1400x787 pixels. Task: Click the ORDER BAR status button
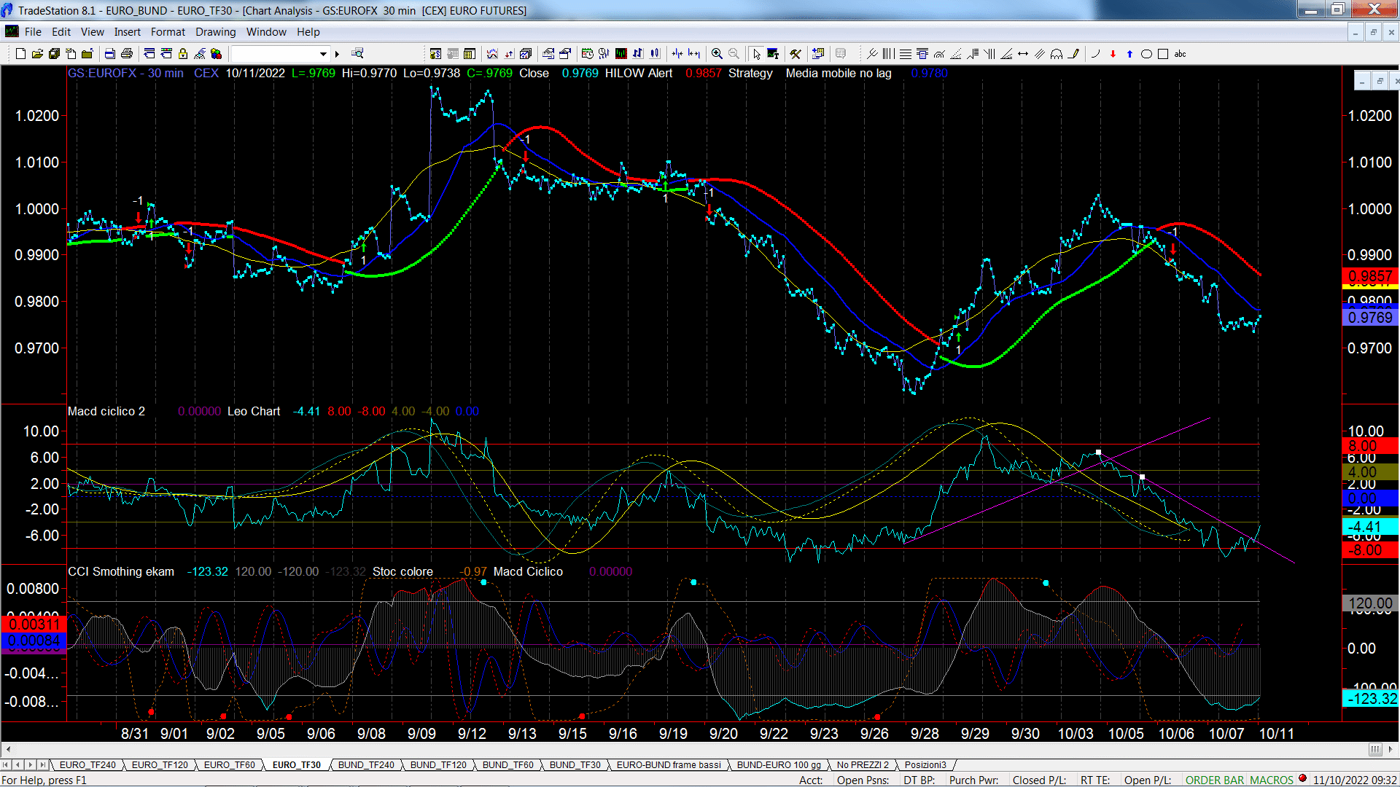click(1214, 780)
